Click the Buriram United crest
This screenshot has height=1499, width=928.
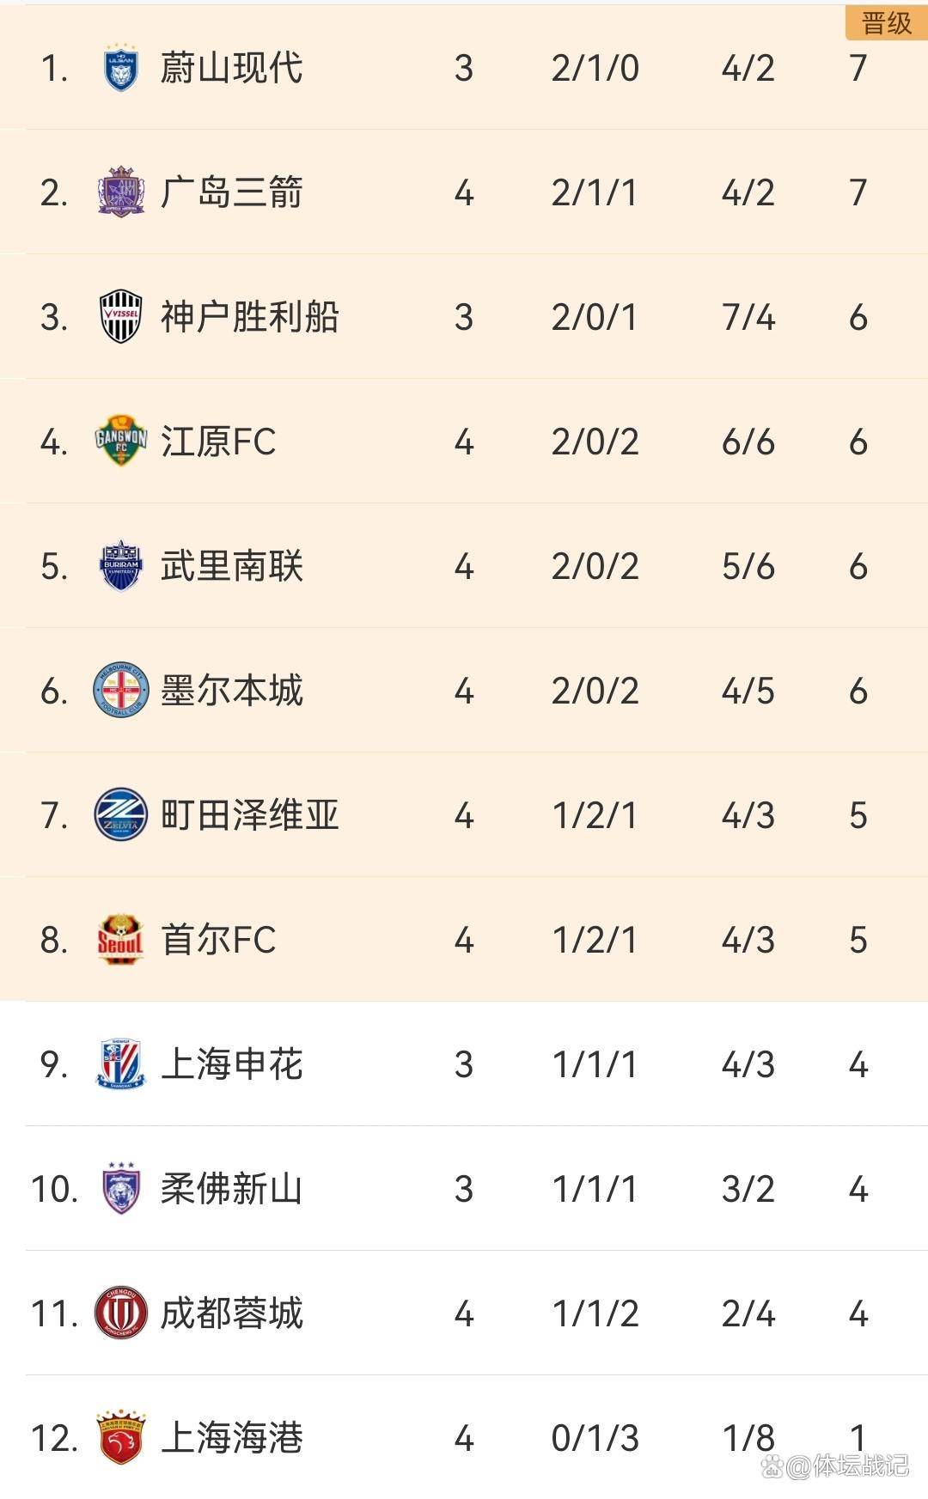click(x=120, y=566)
